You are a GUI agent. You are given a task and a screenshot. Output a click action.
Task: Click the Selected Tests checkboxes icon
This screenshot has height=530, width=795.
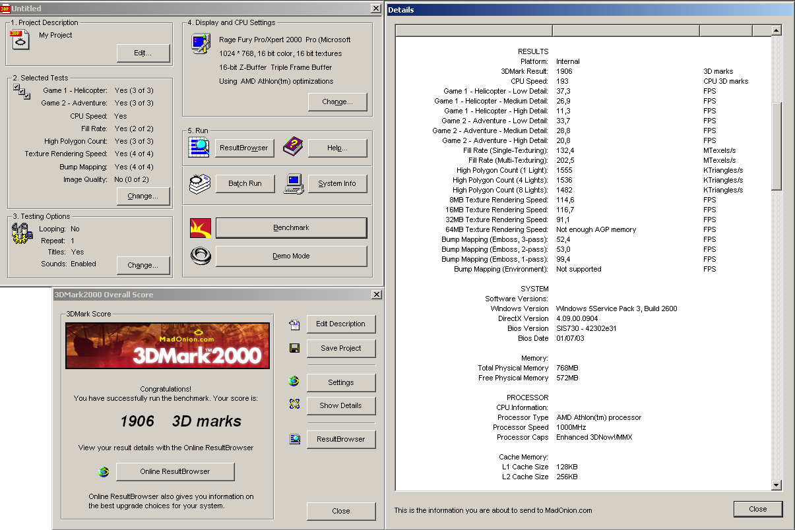coord(22,92)
